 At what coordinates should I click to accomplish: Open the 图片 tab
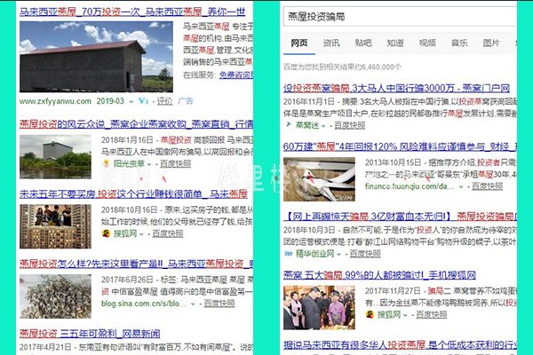(491, 43)
